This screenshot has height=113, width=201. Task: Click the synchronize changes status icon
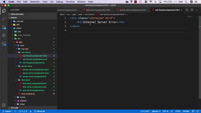(x=15, y=111)
